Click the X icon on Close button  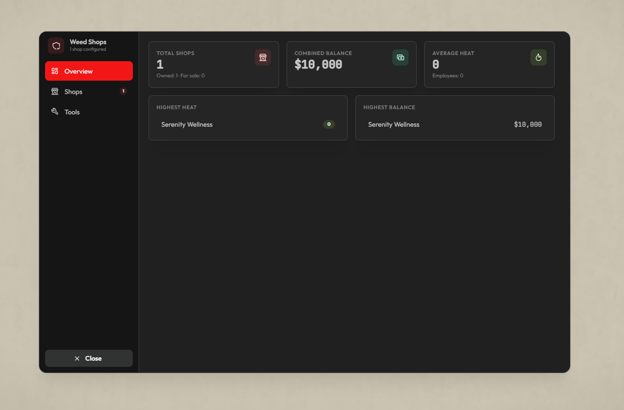[x=77, y=358]
